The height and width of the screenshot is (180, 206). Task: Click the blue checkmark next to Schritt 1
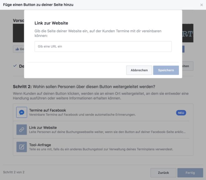(x=15, y=66)
